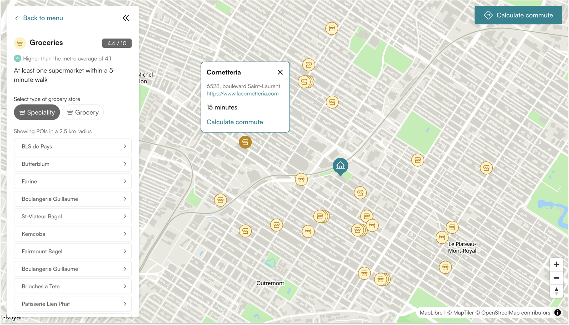Expand the BLS de Pays list entry
This screenshot has height=325, width=569.
[73, 146]
